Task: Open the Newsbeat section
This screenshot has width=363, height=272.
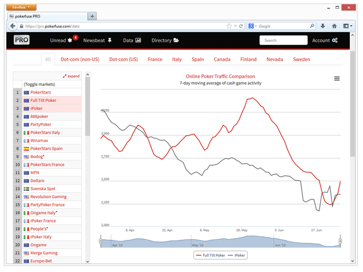Action: pyautogui.click(x=97, y=41)
